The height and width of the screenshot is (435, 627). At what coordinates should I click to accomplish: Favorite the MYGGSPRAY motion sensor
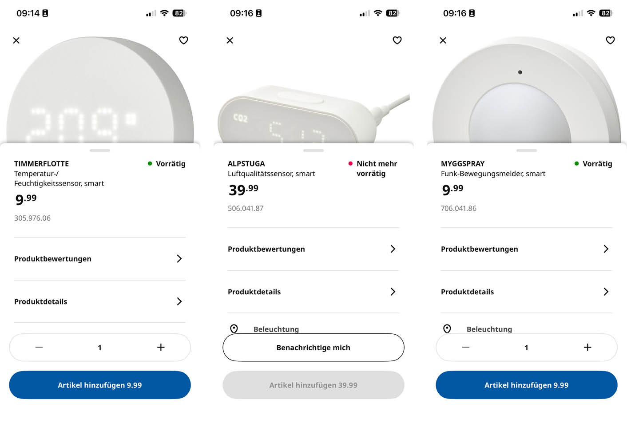click(610, 40)
